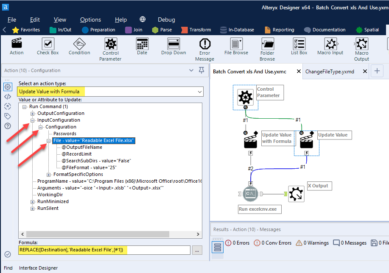Click the Run Command node on canvas
This screenshot has width=389, height=273.
click(x=250, y=194)
